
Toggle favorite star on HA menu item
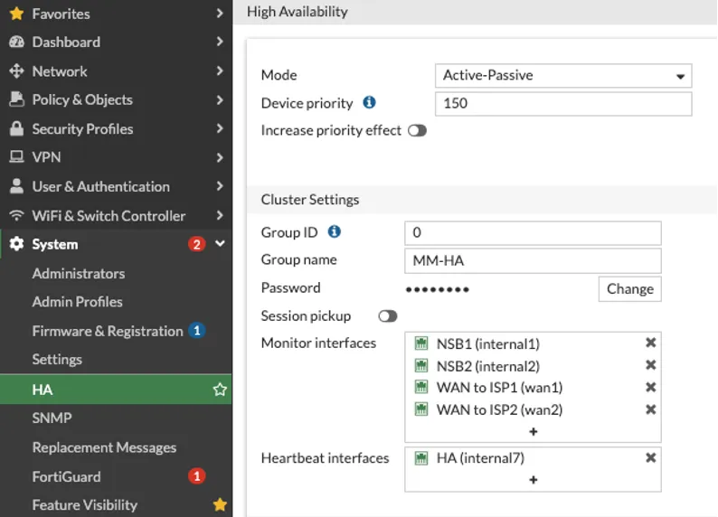[220, 390]
